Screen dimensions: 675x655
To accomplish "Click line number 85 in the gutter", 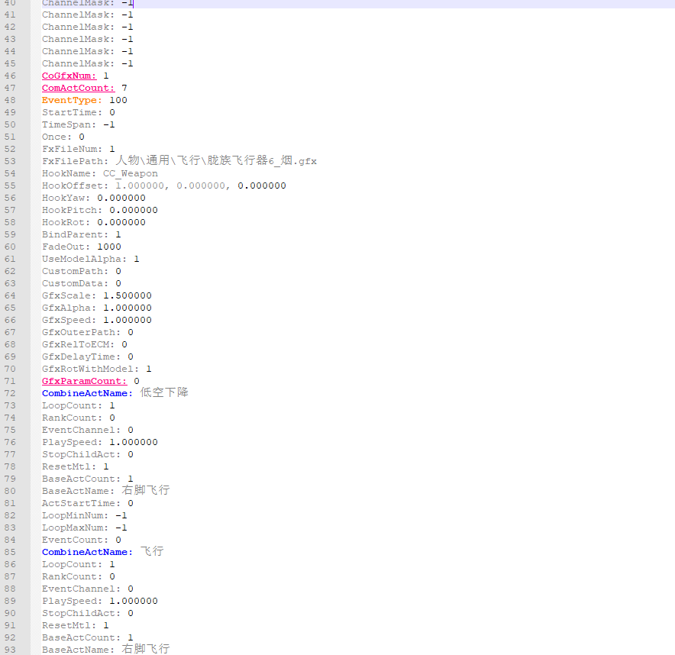I will pos(10,552).
